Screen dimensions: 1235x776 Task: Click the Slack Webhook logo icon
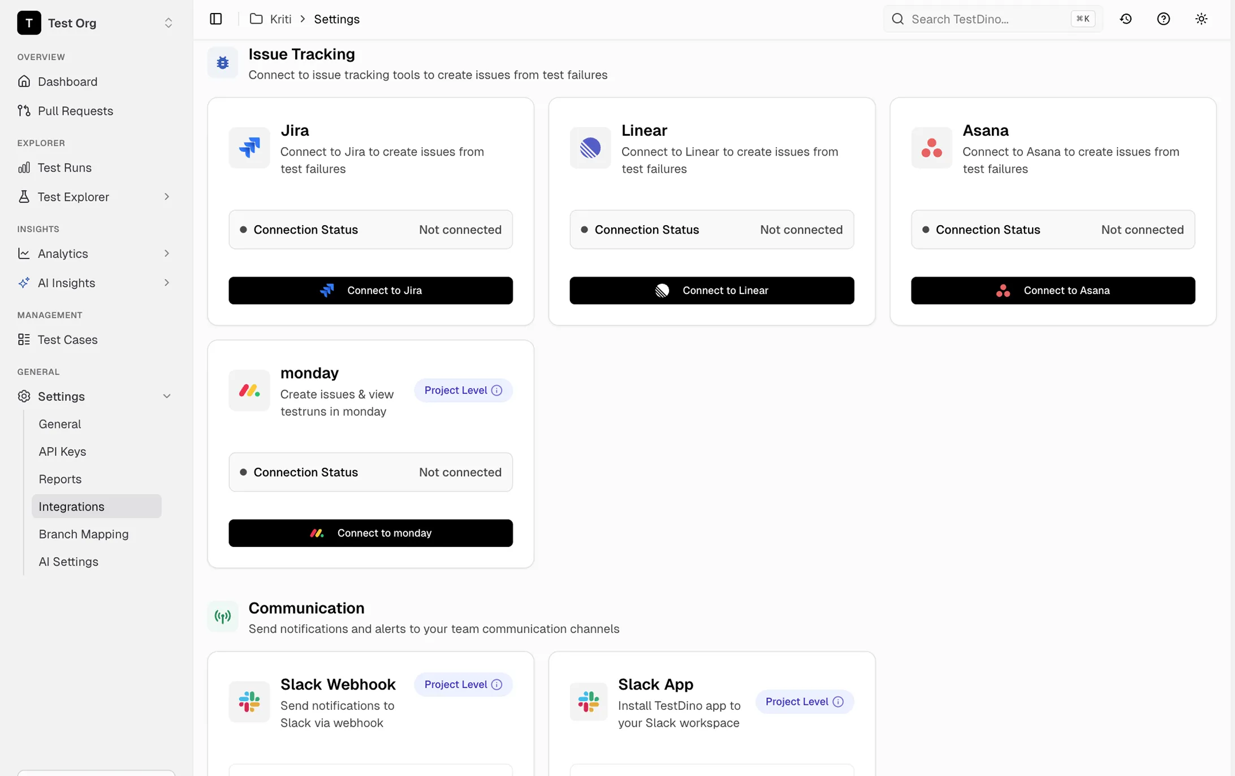tap(249, 701)
